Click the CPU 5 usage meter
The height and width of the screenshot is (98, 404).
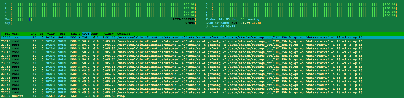(302, 5)
